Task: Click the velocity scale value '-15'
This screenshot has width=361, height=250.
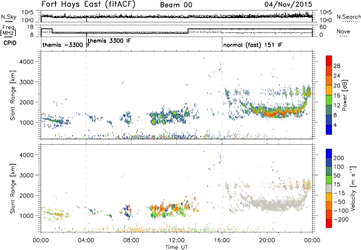Action: (x=339, y=193)
